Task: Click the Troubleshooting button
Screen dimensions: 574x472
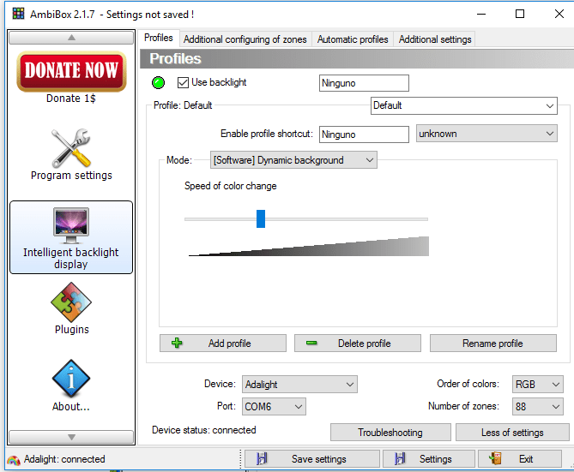Action: (390, 433)
